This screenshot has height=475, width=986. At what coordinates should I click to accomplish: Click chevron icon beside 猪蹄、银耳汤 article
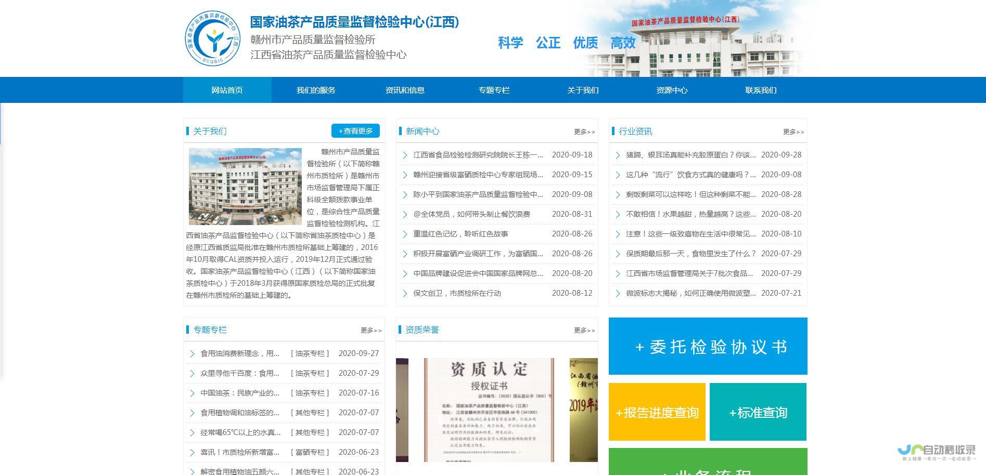click(x=618, y=155)
